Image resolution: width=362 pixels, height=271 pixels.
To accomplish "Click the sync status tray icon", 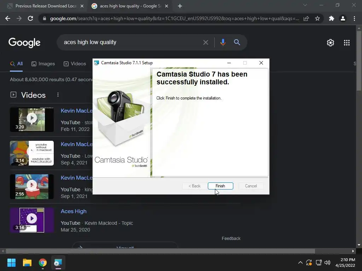I will 309,263.
